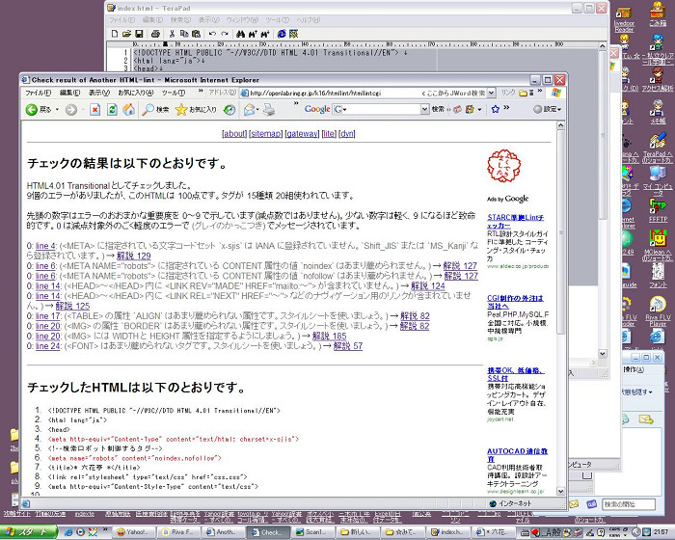Expand IE toolbar overflow chevron
The width and height of the screenshot is (675, 540).
tap(296, 103)
